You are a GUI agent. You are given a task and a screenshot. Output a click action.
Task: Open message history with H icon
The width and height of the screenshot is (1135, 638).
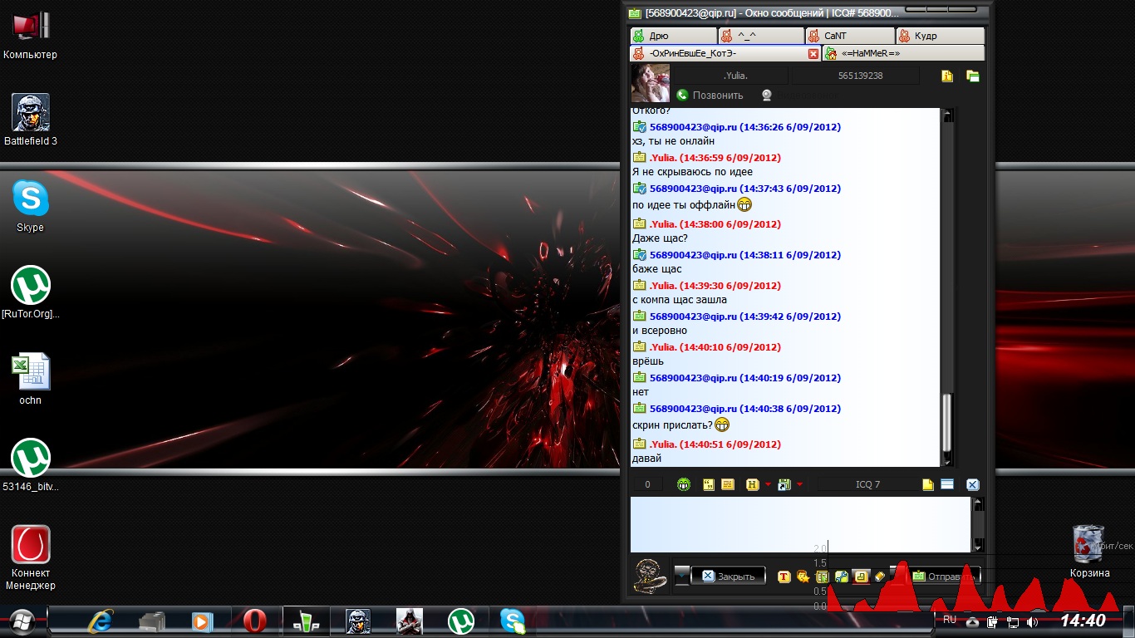coord(753,484)
